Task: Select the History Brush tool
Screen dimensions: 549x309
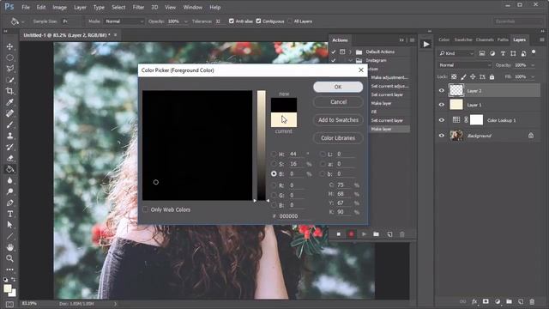Action: 9,147
